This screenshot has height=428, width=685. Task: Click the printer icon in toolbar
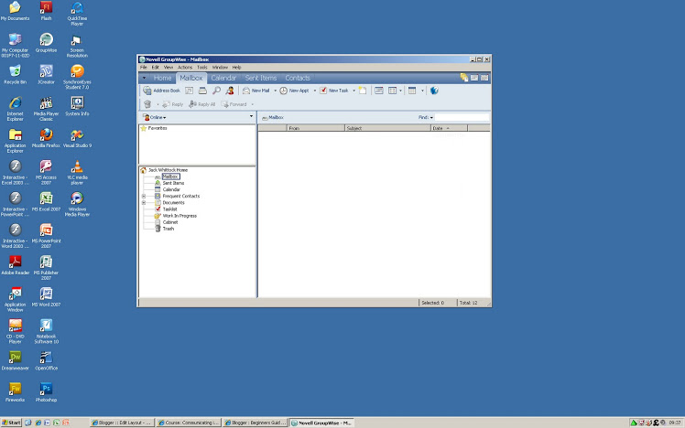pyautogui.click(x=202, y=91)
